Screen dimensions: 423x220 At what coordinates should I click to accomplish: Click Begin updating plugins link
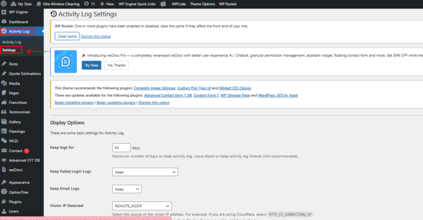116,103
